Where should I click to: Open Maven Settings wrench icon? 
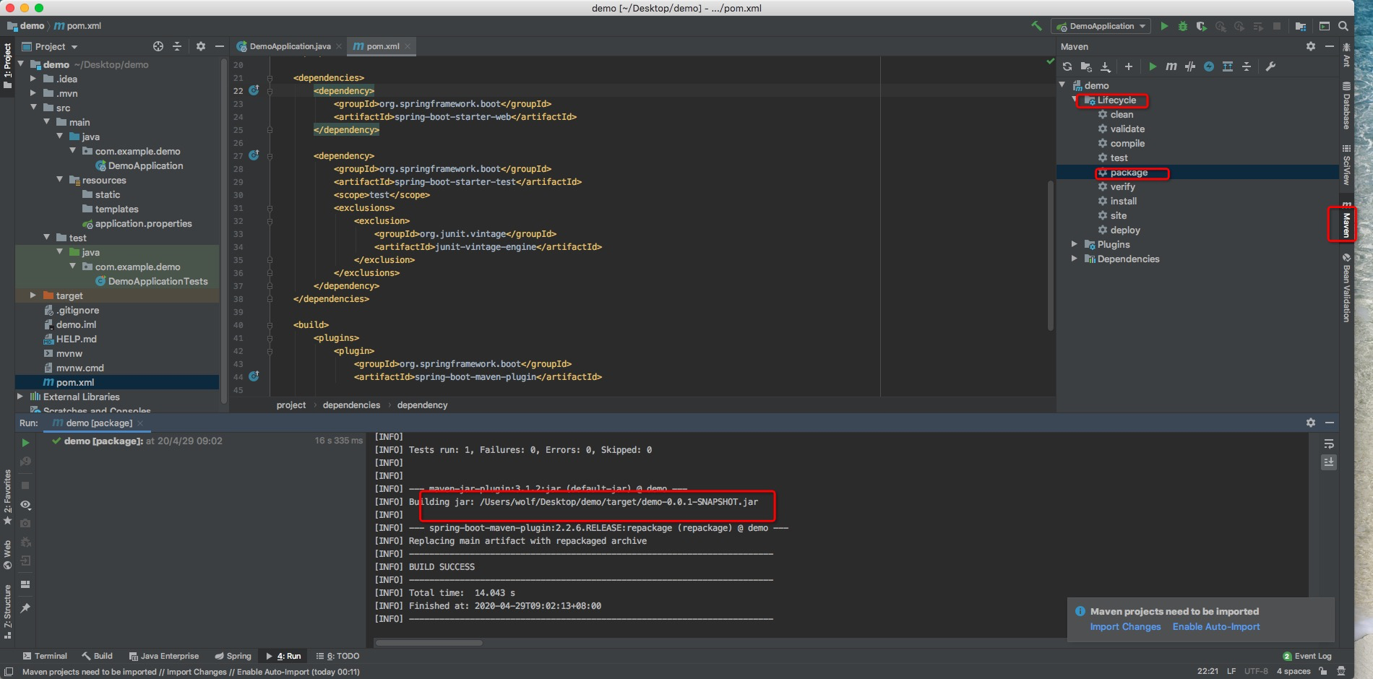(1270, 66)
